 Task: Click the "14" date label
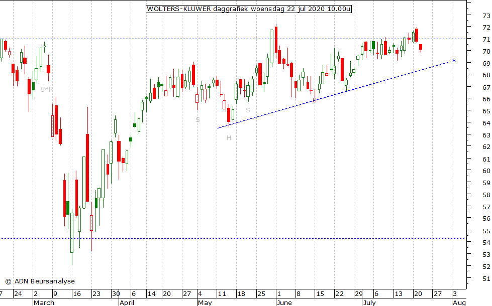tap(152, 294)
